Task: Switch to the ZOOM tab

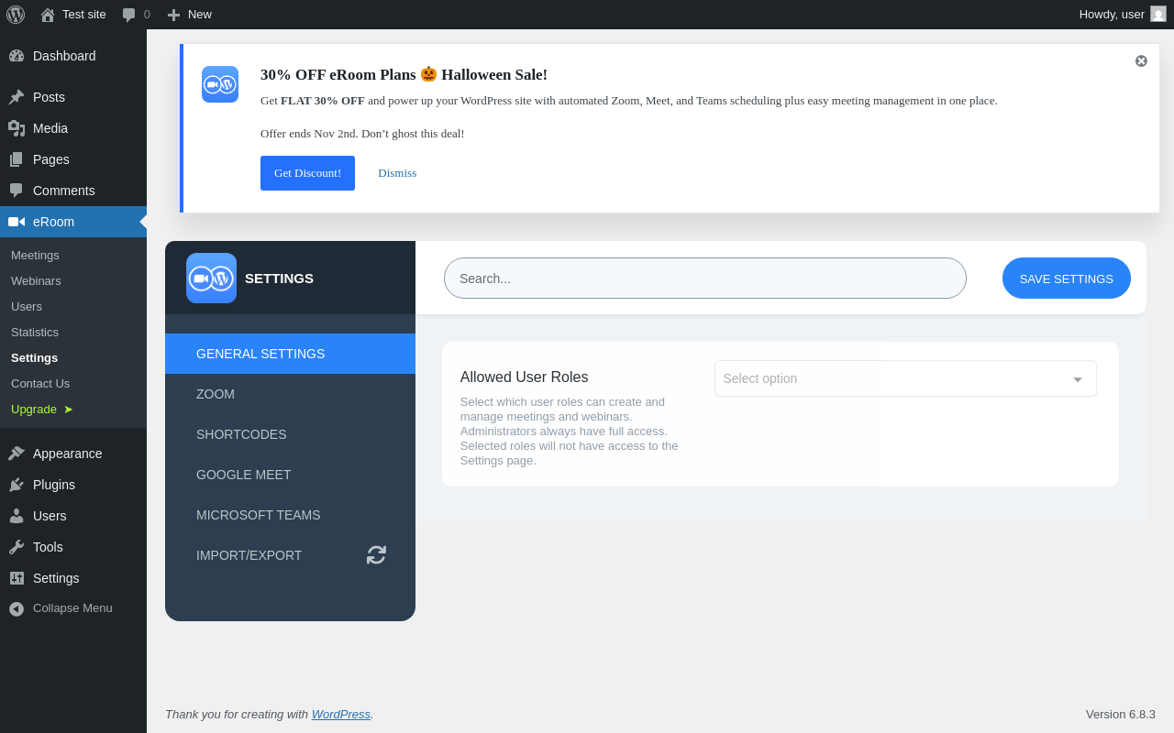Action: (290, 394)
